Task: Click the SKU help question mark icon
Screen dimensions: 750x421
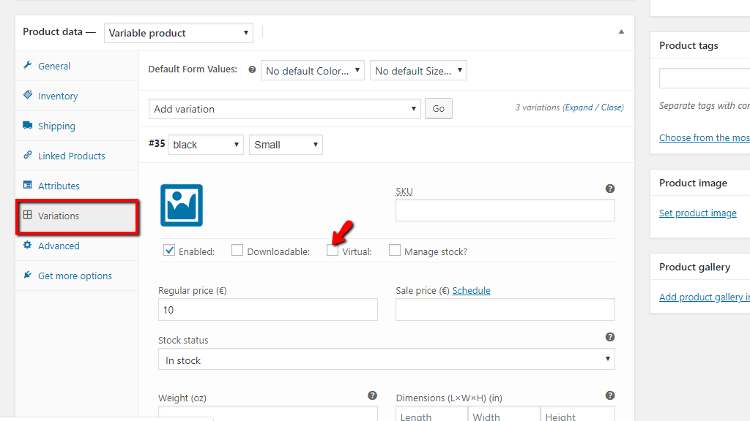Action: [610, 189]
